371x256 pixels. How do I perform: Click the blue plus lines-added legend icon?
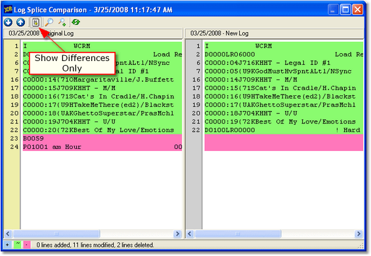pyautogui.click(x=8, y=245)
